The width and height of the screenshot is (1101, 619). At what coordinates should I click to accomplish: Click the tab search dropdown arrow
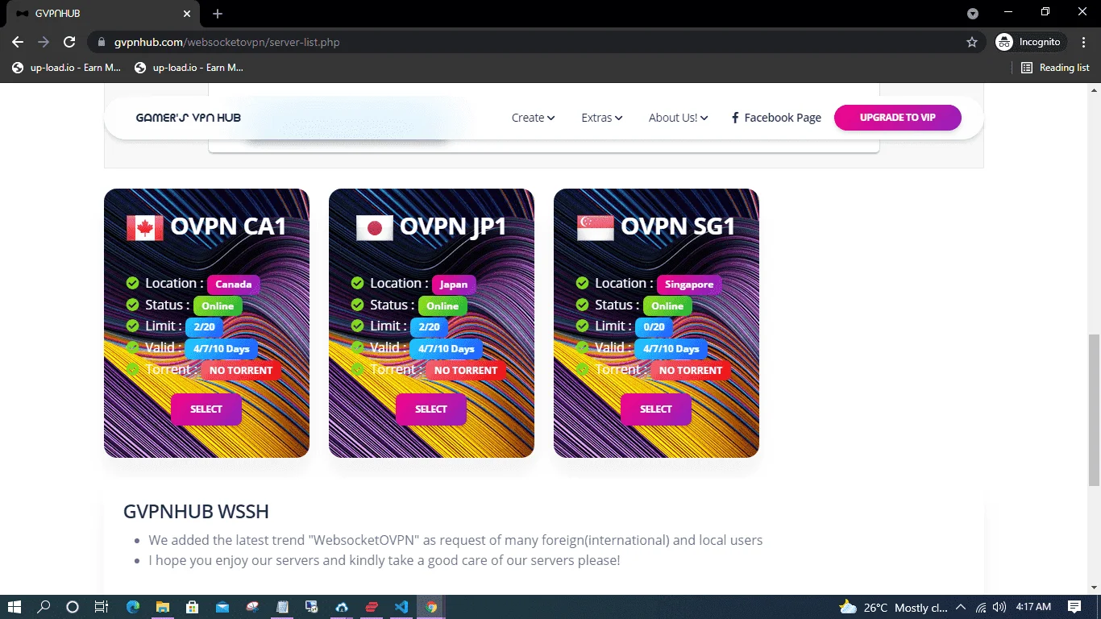[x=973, y=14]
